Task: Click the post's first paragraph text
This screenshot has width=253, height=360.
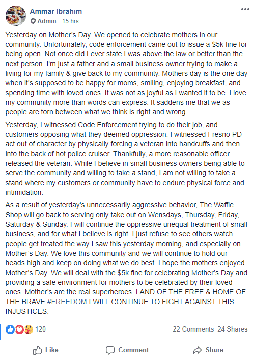Action: tap(126, 73)
